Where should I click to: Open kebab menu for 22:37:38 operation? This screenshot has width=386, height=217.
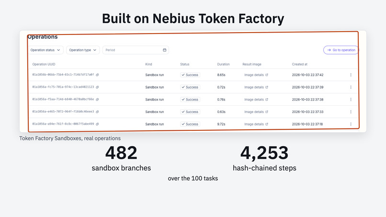pyautogui.click(x=351, y=100)
